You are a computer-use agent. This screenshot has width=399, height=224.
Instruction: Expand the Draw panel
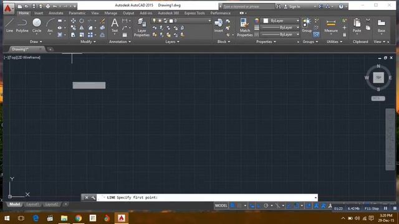(36, 42)
